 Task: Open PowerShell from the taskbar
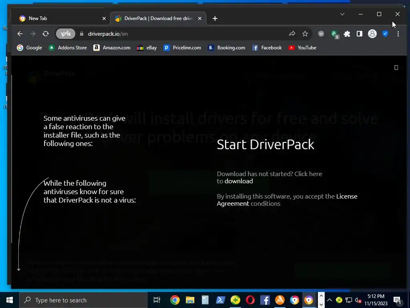[220, 300]
